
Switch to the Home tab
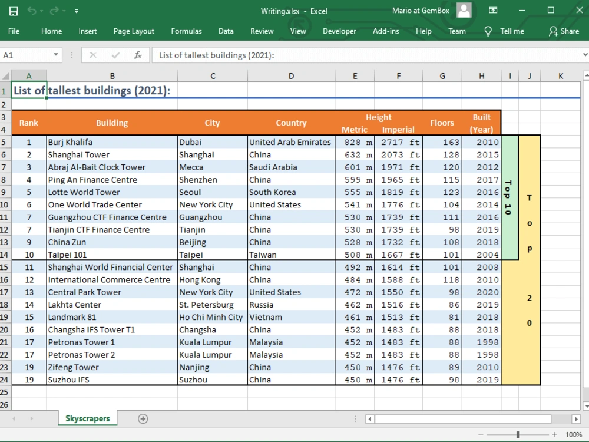click(x=51, y=31)
